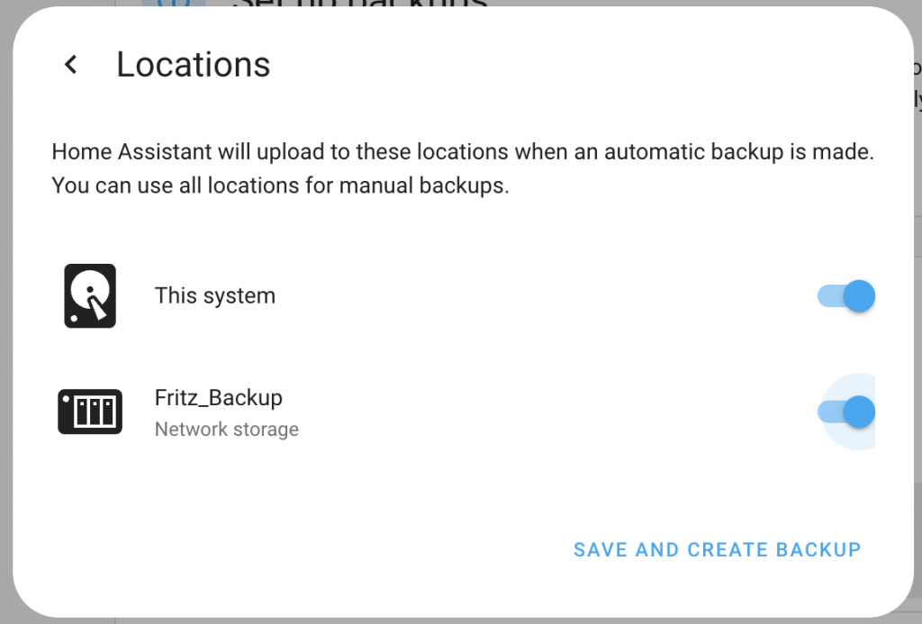Click the partially hidden backups heading behind the dialog

[360, 4]
